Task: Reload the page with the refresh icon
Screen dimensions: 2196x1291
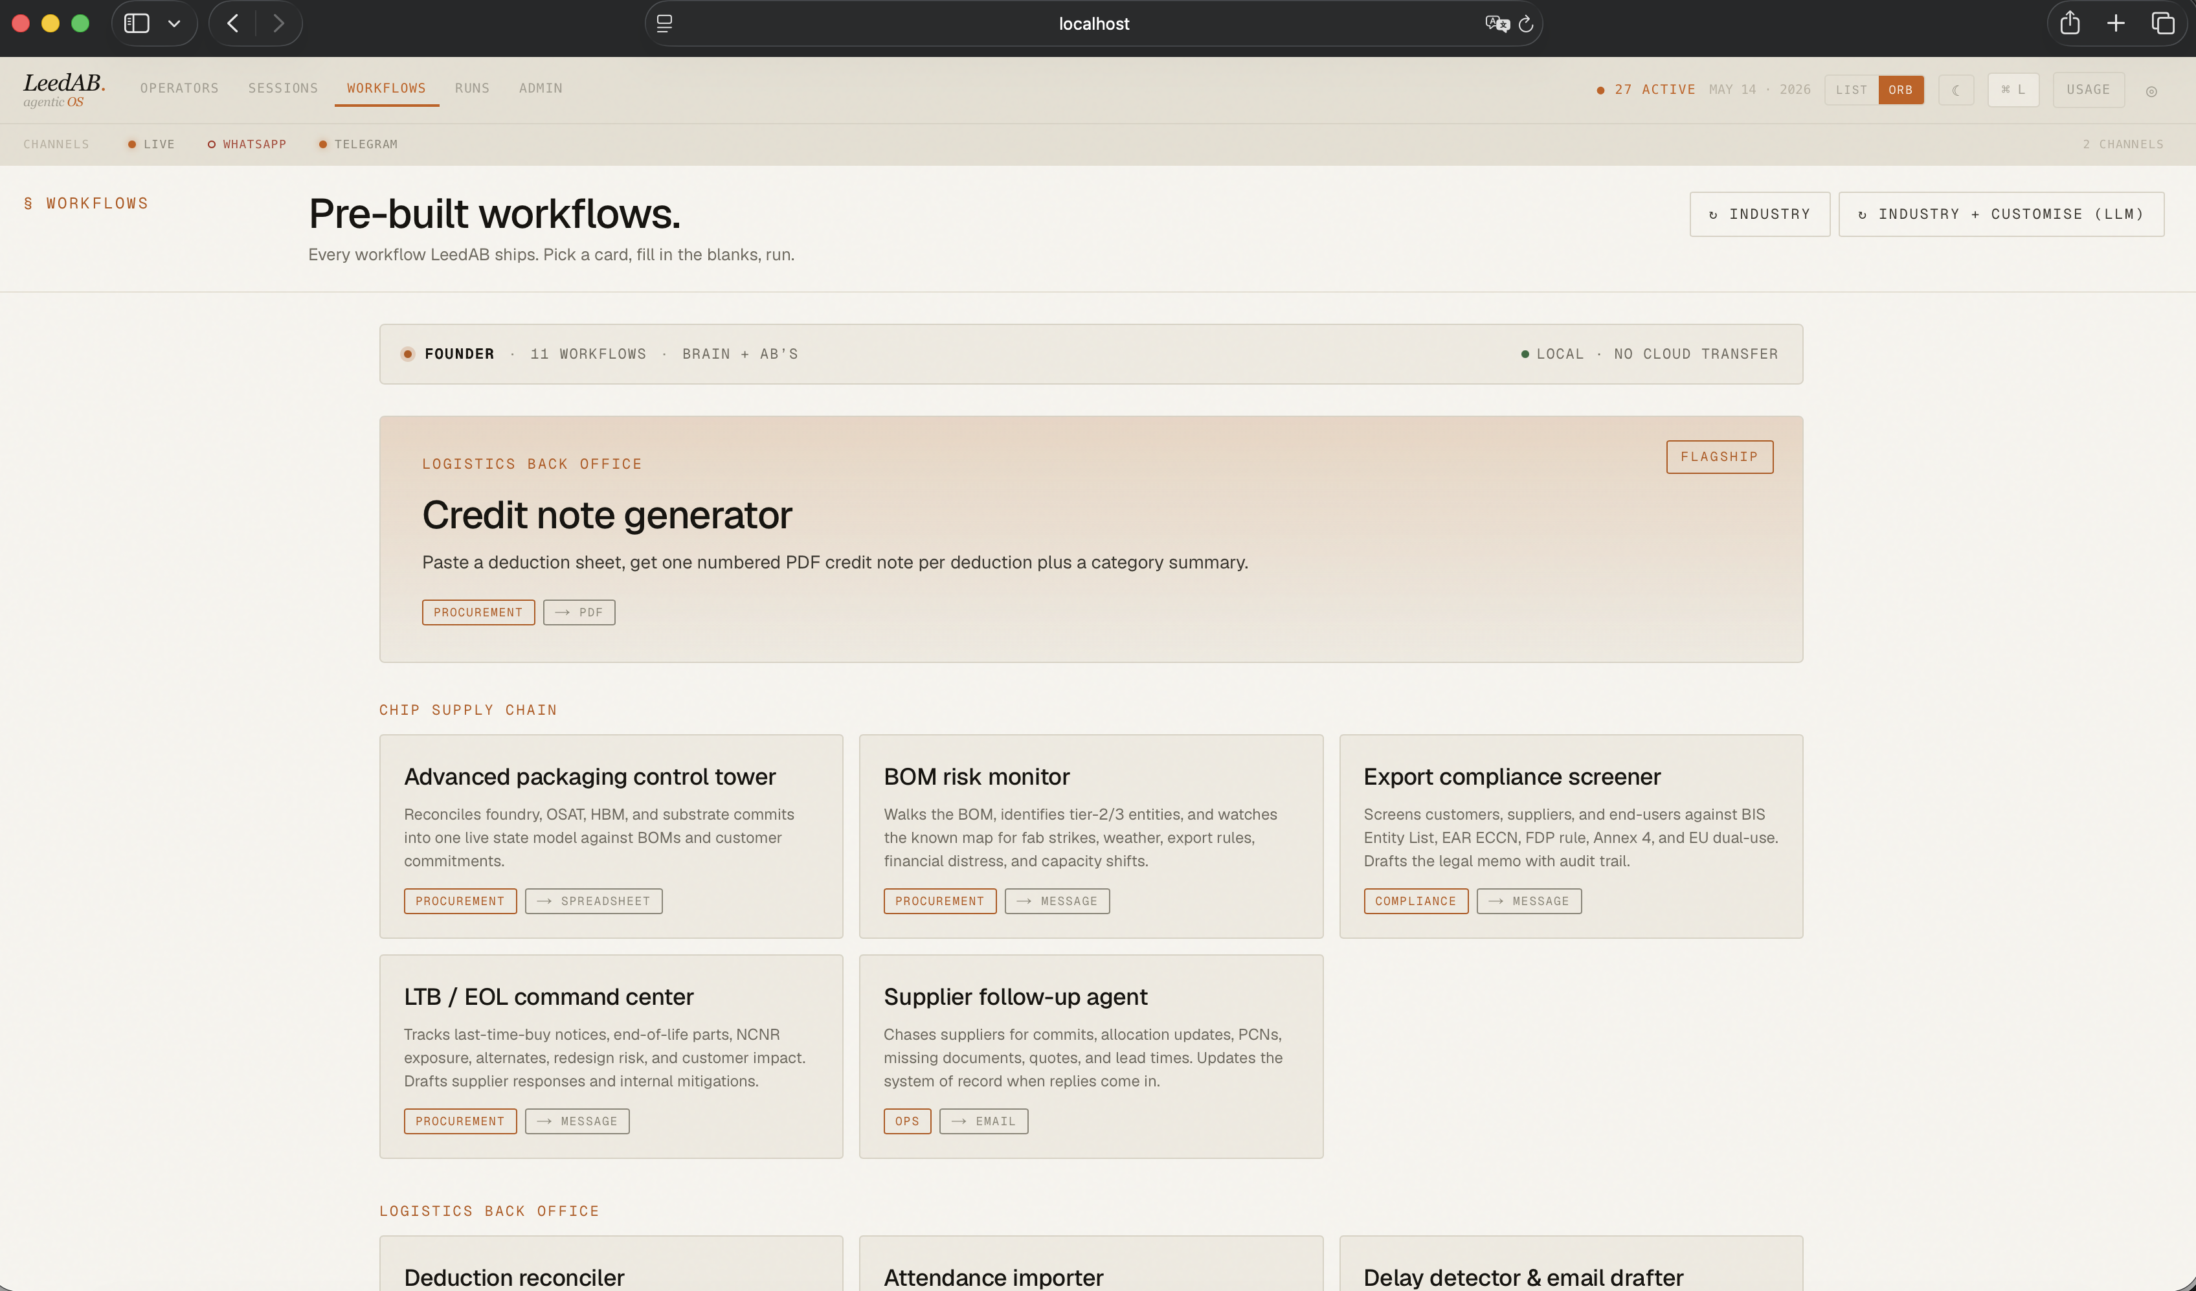Action: tap(1526, 23)
